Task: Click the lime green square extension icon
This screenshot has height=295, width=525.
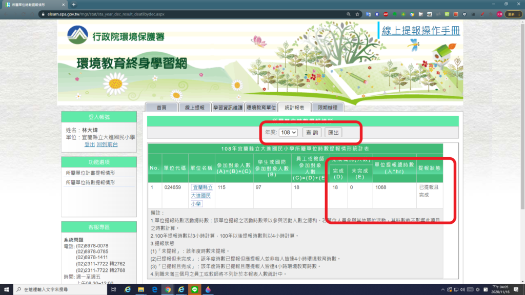Action: 447,14
